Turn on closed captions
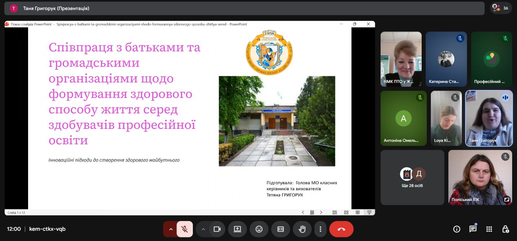 tap(280, 229)
